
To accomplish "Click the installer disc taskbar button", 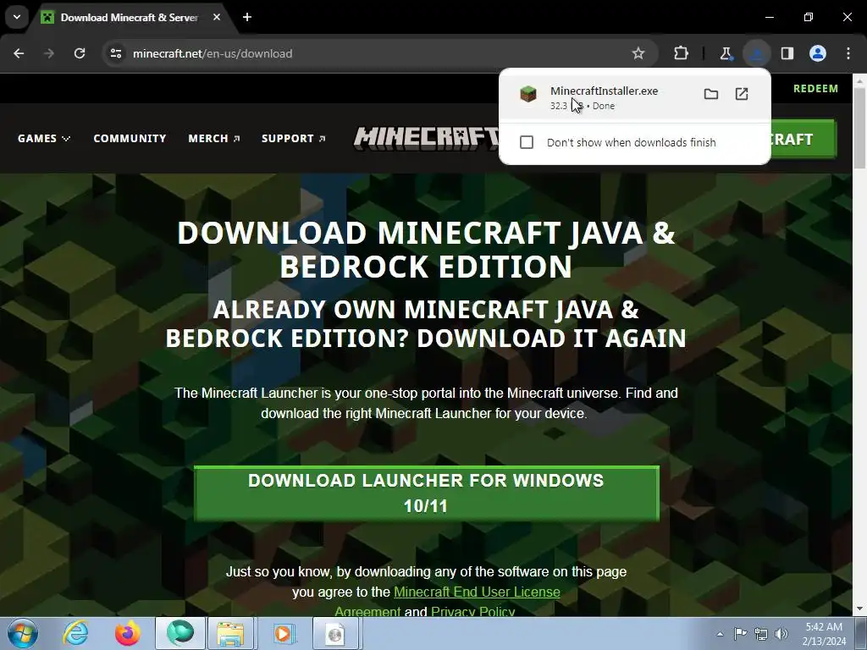I will (x=335, y=633).
